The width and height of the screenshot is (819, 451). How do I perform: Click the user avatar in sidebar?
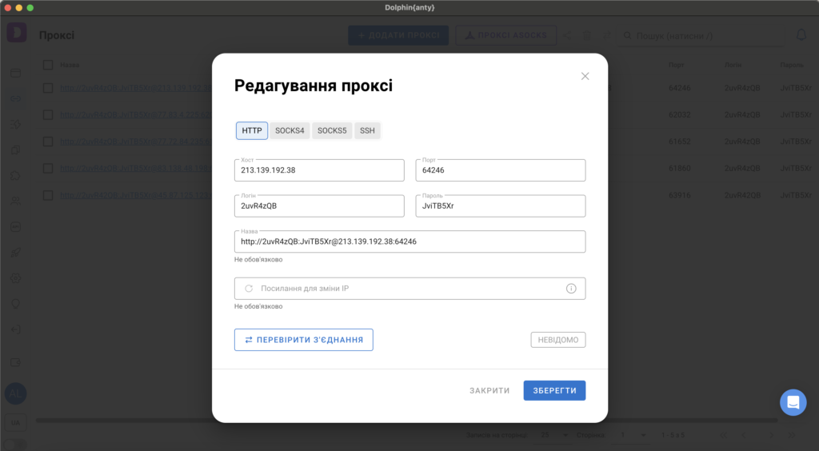pyautogui.click(x=15, y=393)
